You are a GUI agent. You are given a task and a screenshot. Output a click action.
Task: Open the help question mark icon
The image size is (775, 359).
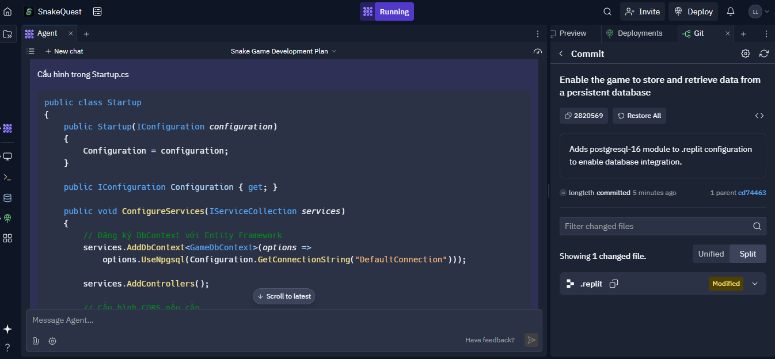(x=7, y=347)
